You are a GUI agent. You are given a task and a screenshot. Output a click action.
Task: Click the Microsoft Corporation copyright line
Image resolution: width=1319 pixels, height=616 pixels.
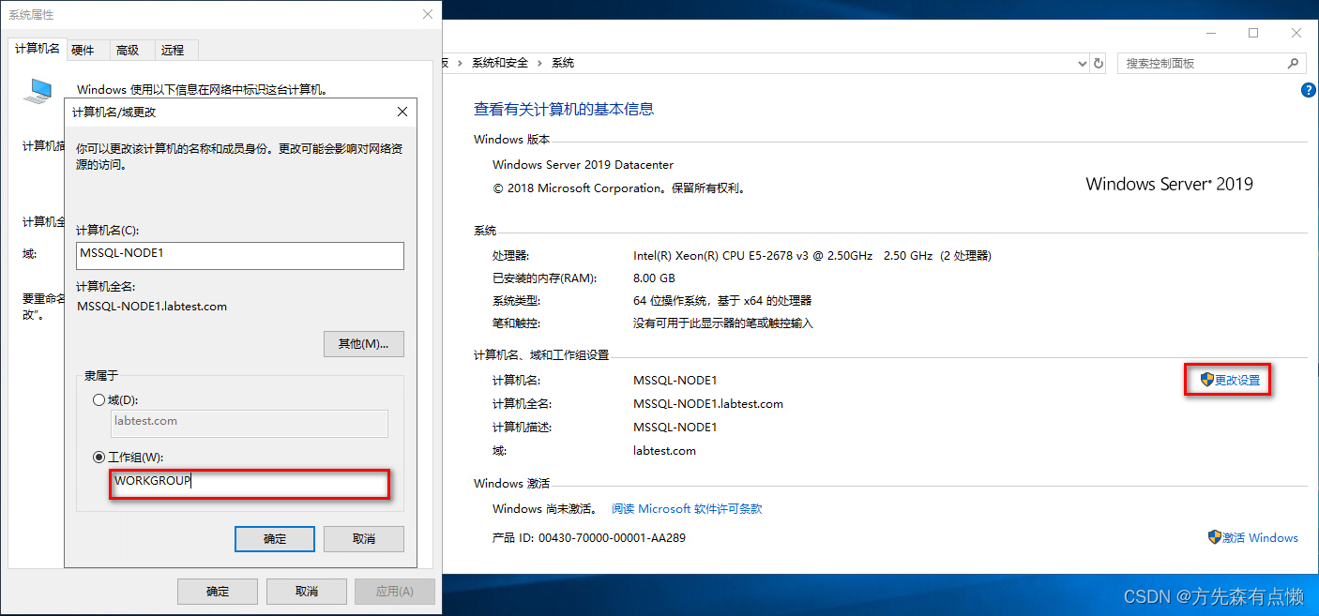tap(619, 188)
